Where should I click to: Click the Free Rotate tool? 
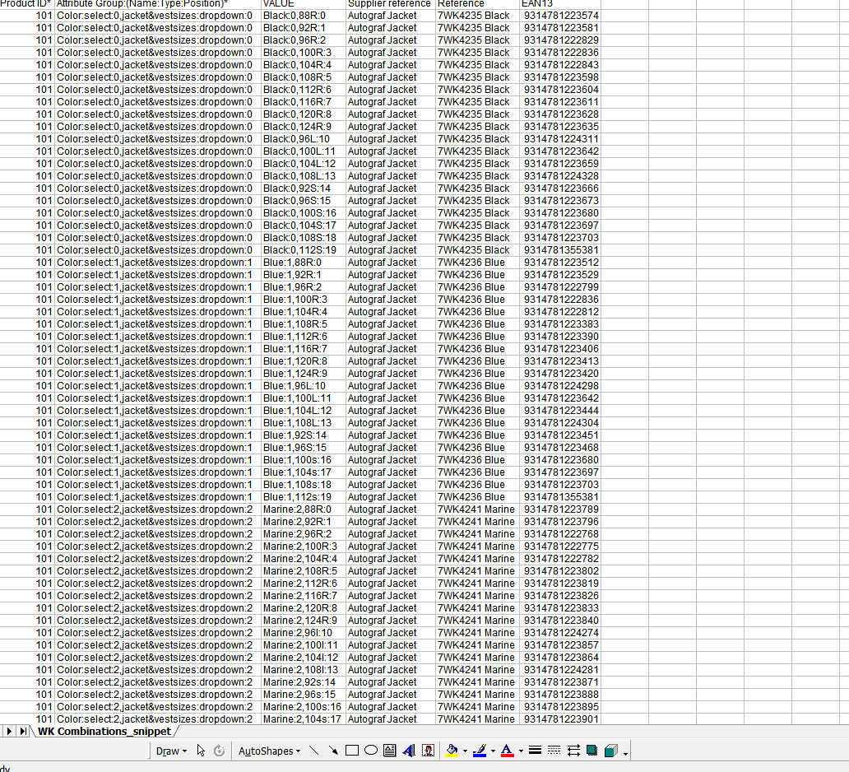click(x=220, y=751)
